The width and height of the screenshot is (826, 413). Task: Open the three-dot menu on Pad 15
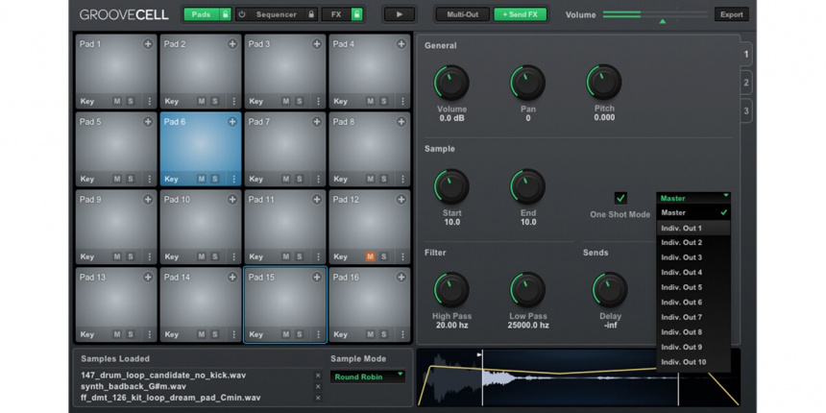click(318, 334)
